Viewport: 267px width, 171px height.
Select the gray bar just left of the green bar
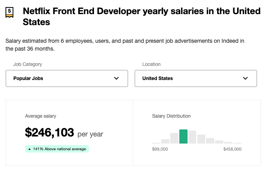pos(174,138)
